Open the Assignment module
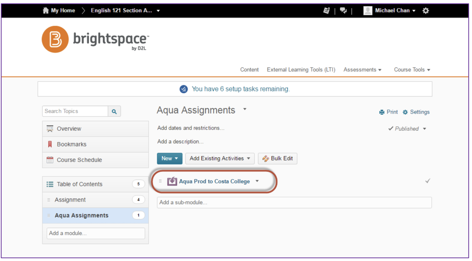The width and height of the screenshot is (472, 261). 95,200
